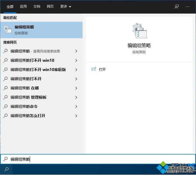Expand arrow for 编辑组策略怎么打开 row
This screenshot has height=175, width=196.
coord(76,116)
